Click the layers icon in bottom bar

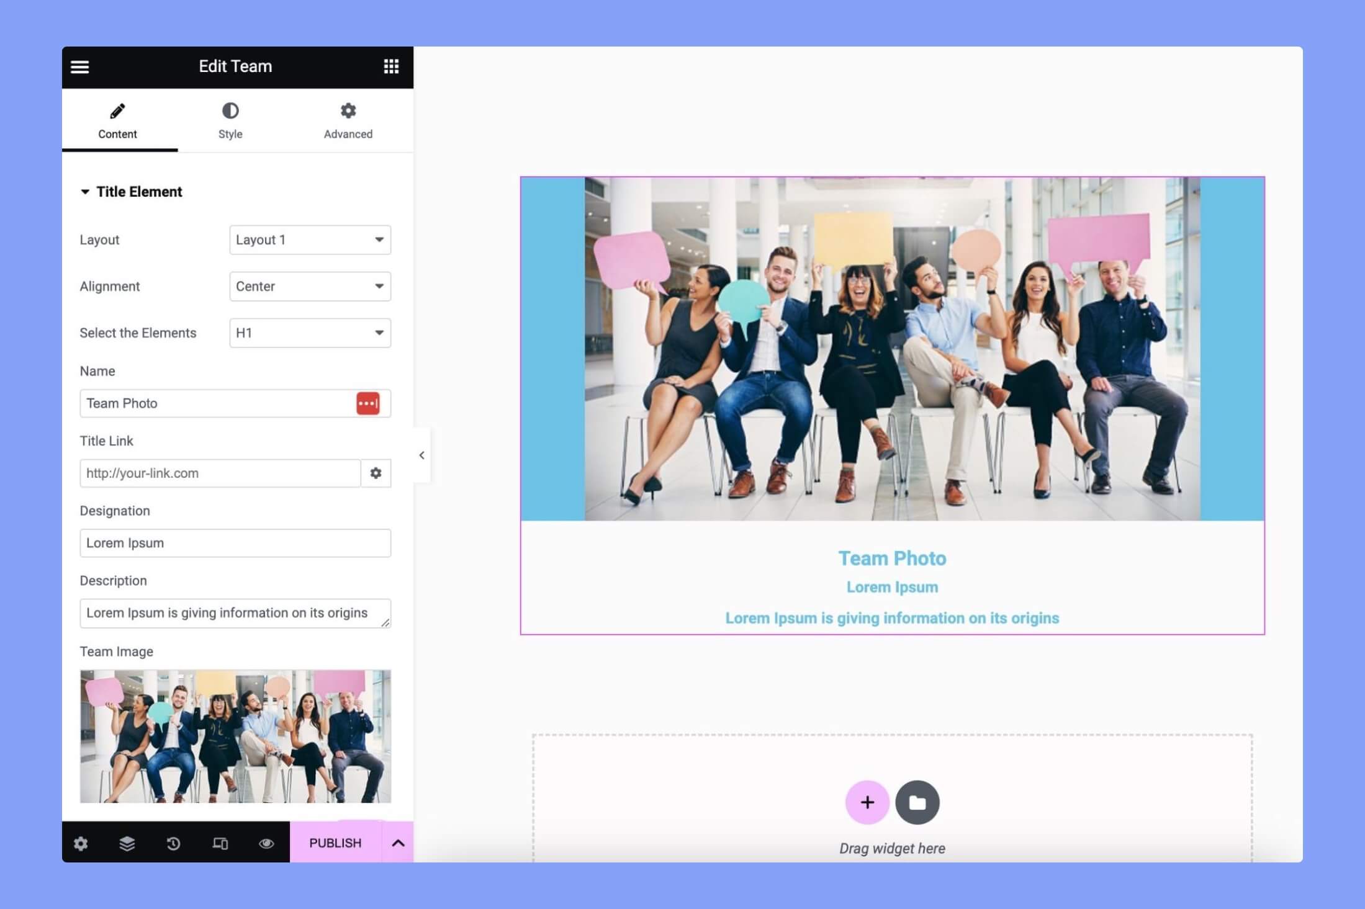click(127, 842)
